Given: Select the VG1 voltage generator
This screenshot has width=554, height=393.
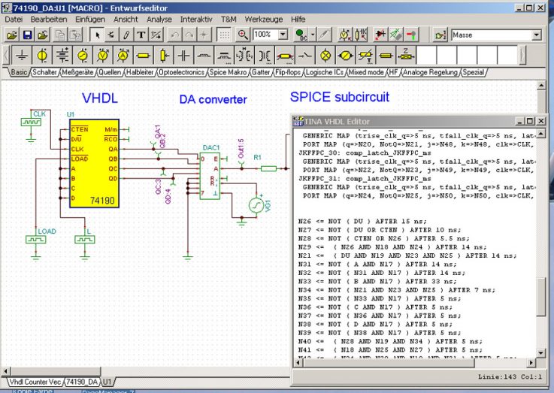Looking at the screenshot, I should point(256,205).
